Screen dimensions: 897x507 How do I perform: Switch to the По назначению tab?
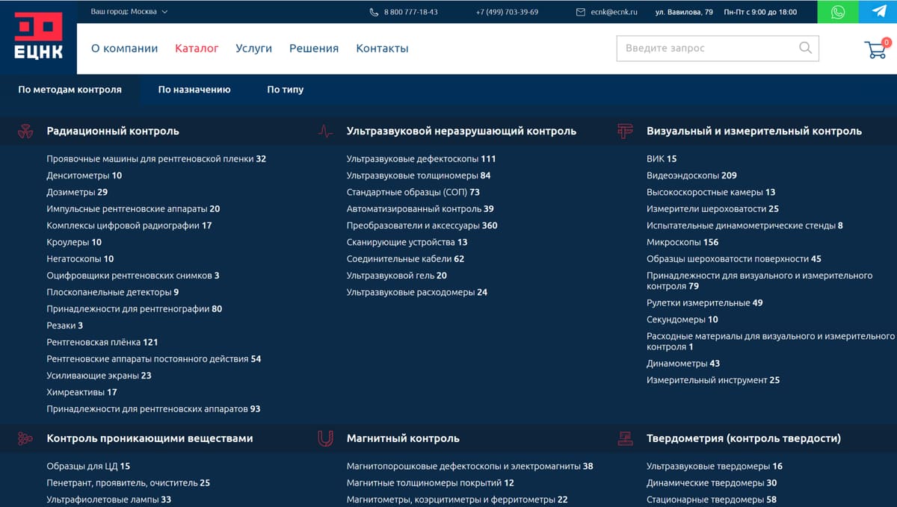(194, 90)
